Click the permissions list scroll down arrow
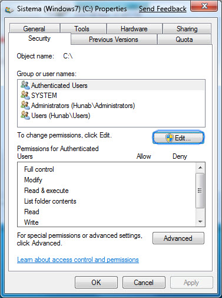Viewport: 222px width, 298px height. tap(200, 222)
